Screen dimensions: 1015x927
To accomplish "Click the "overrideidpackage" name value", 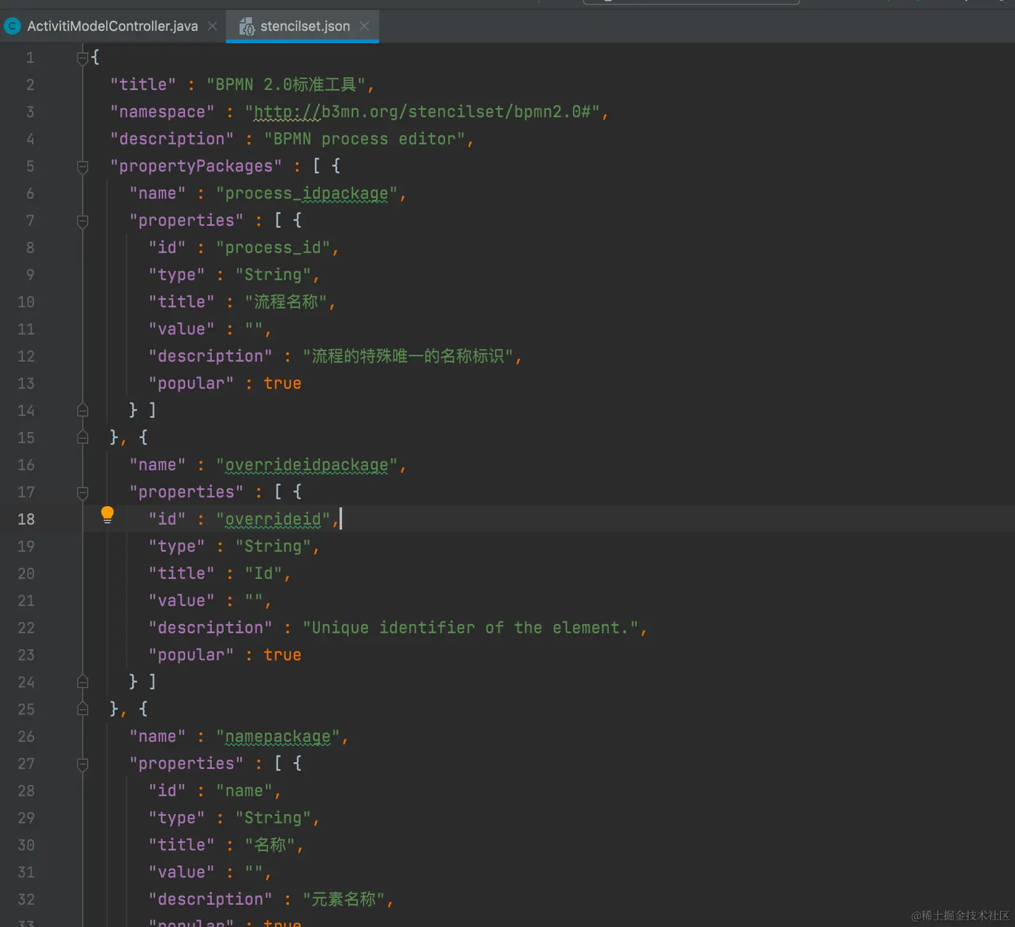I will pyautogui.click(x=307, y=465).
